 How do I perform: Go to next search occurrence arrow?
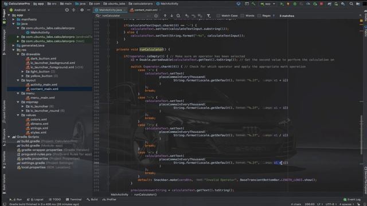point(171,15)
